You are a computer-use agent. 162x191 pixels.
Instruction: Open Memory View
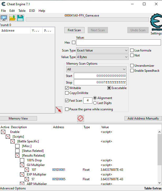coord(18,118)
